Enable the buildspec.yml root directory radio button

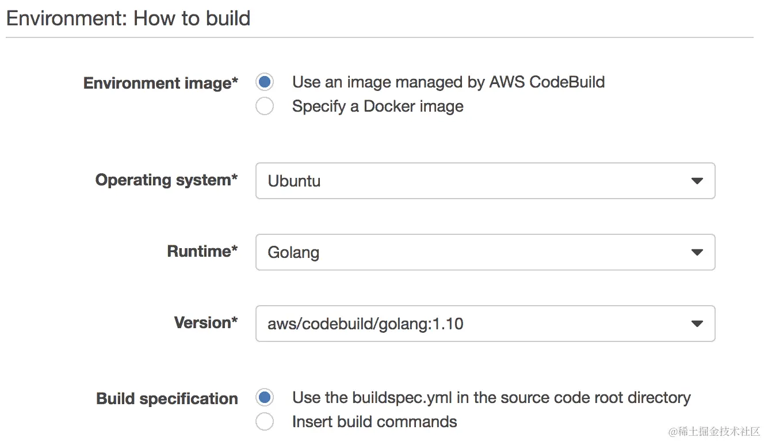point(265,398)
